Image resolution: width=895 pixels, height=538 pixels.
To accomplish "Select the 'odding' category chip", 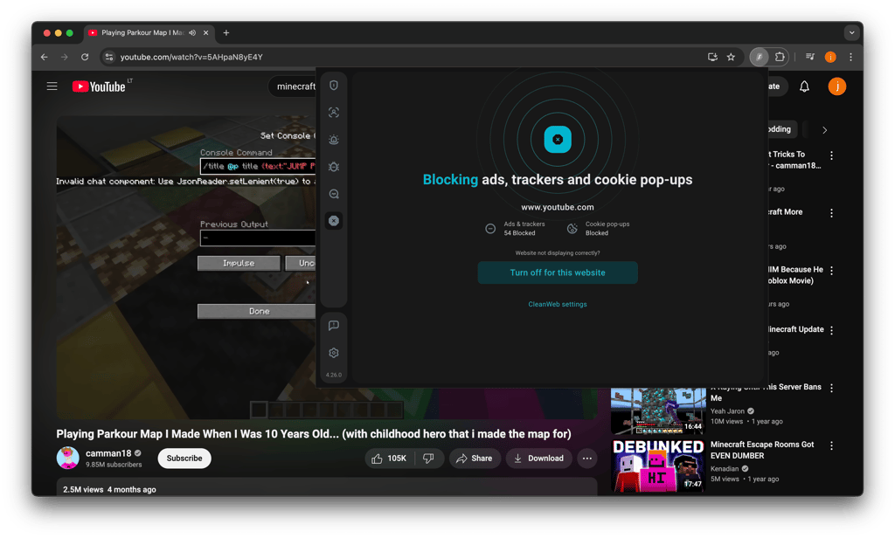I will click(781, 129).
